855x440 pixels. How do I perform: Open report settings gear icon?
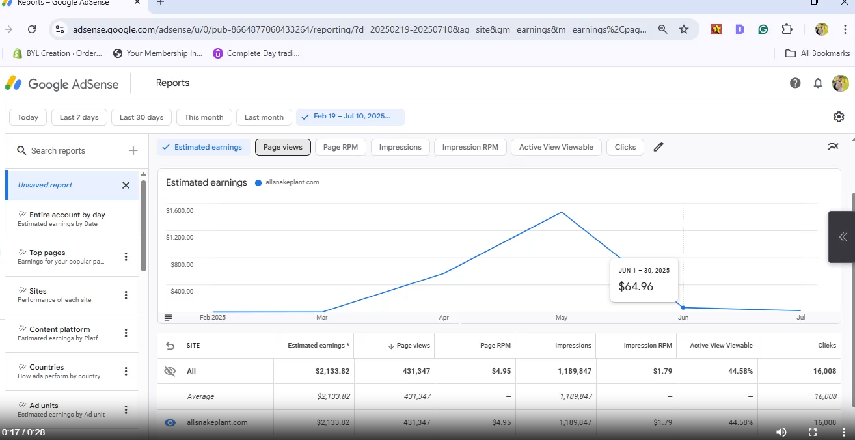[839, 117]
